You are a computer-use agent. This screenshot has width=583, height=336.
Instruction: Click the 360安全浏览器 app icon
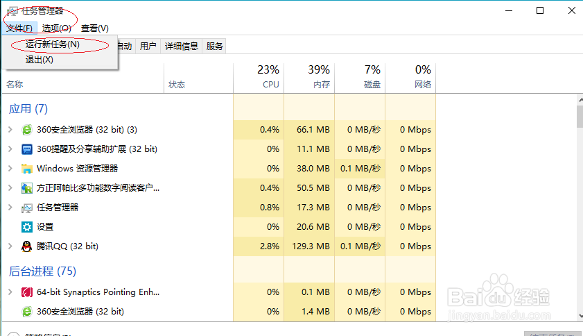(x=27, y=130)
